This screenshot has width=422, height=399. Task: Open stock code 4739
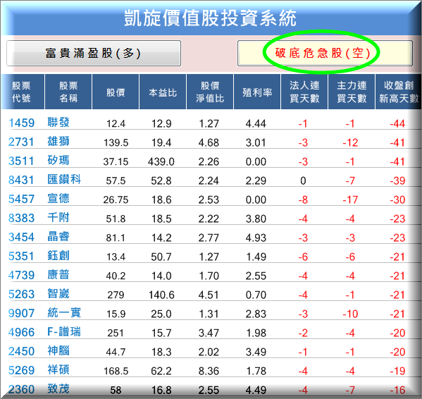coord(22,275)
